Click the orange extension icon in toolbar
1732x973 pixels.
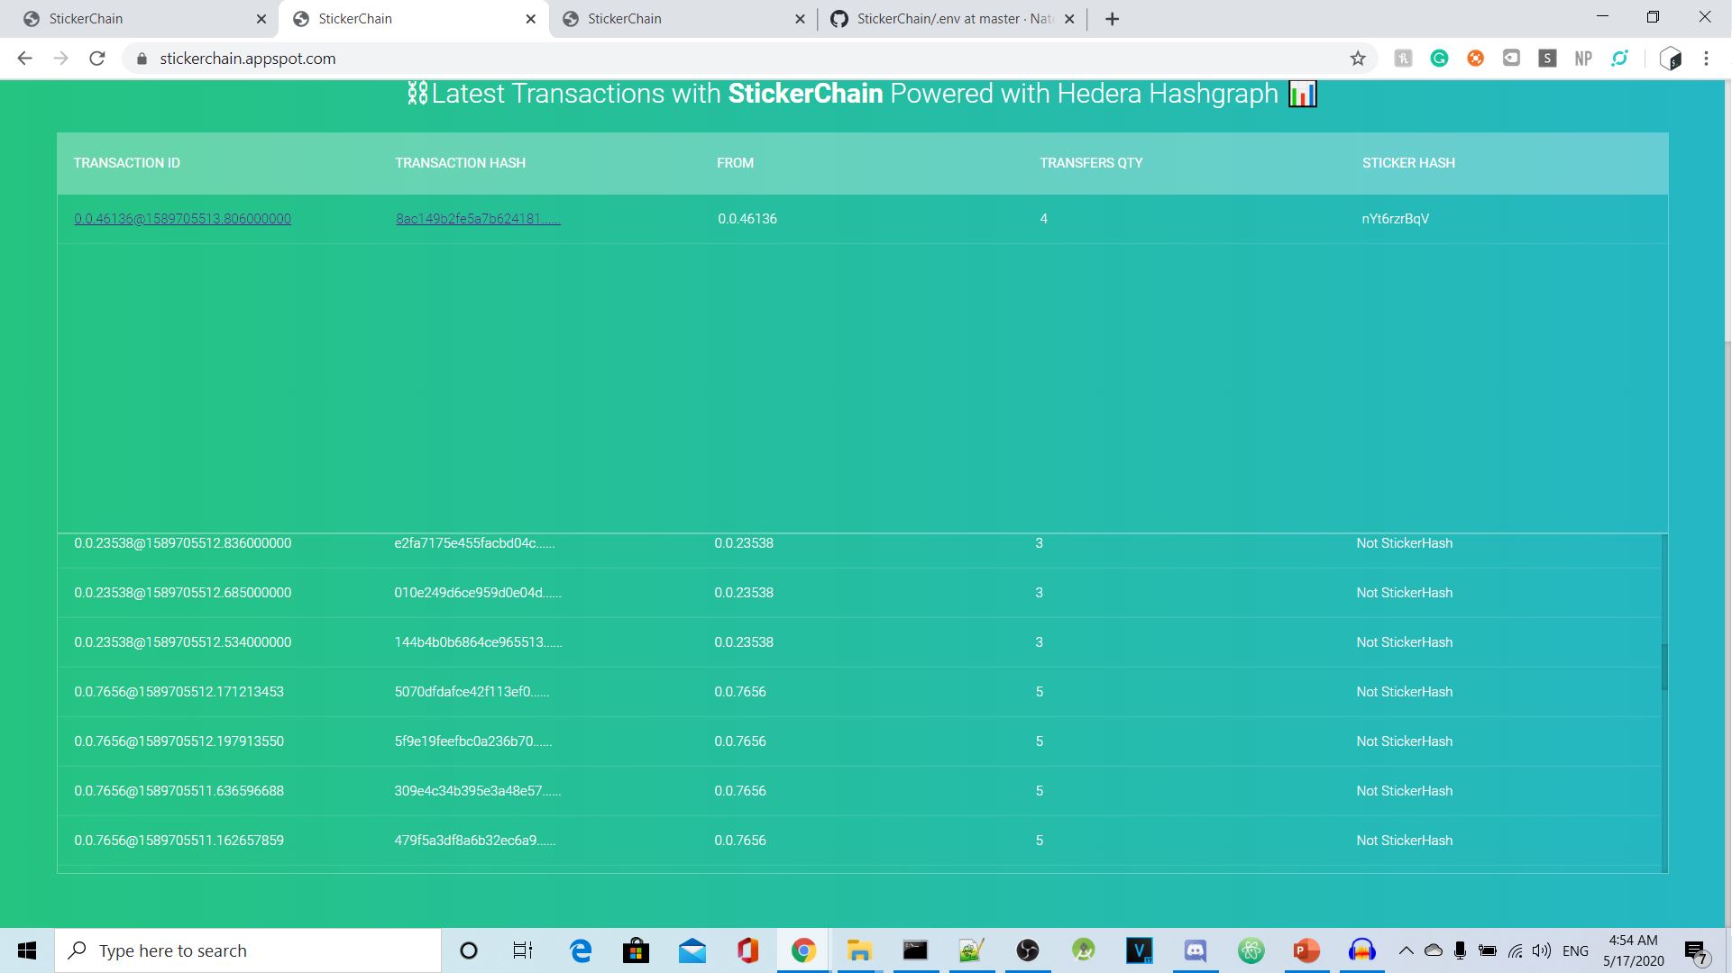1475,59
